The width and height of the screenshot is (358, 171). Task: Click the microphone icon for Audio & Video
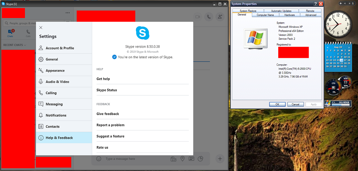click(41, 81)
